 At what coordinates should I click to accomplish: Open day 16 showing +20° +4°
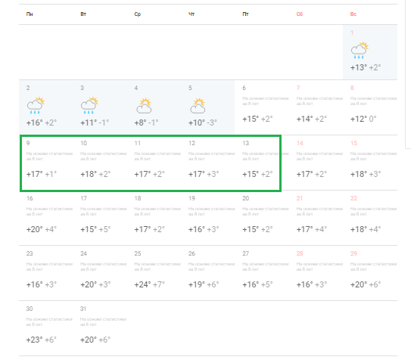point(45,218)
